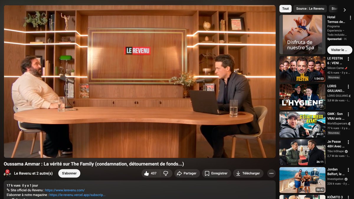
Task: Open options menu for KIÉMITO 3 video
Action: point(348,197)
